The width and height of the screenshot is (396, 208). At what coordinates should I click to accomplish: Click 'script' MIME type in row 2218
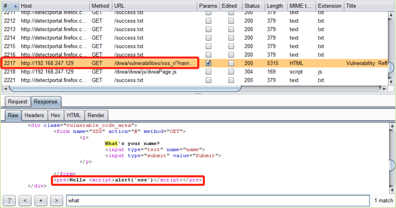[x=296, y=72]
